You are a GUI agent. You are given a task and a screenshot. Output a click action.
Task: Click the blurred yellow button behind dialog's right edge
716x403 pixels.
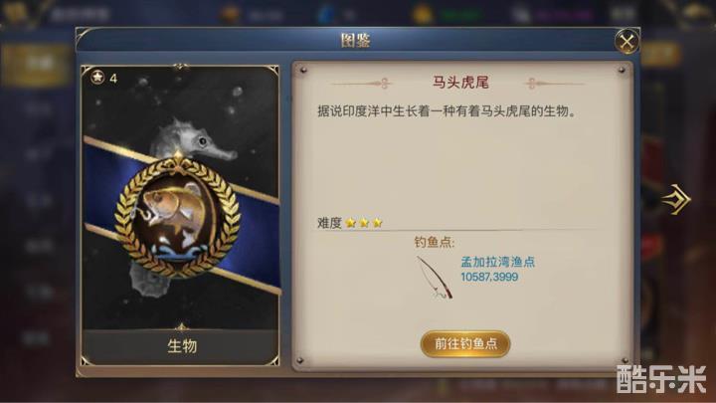coord(660,55)
